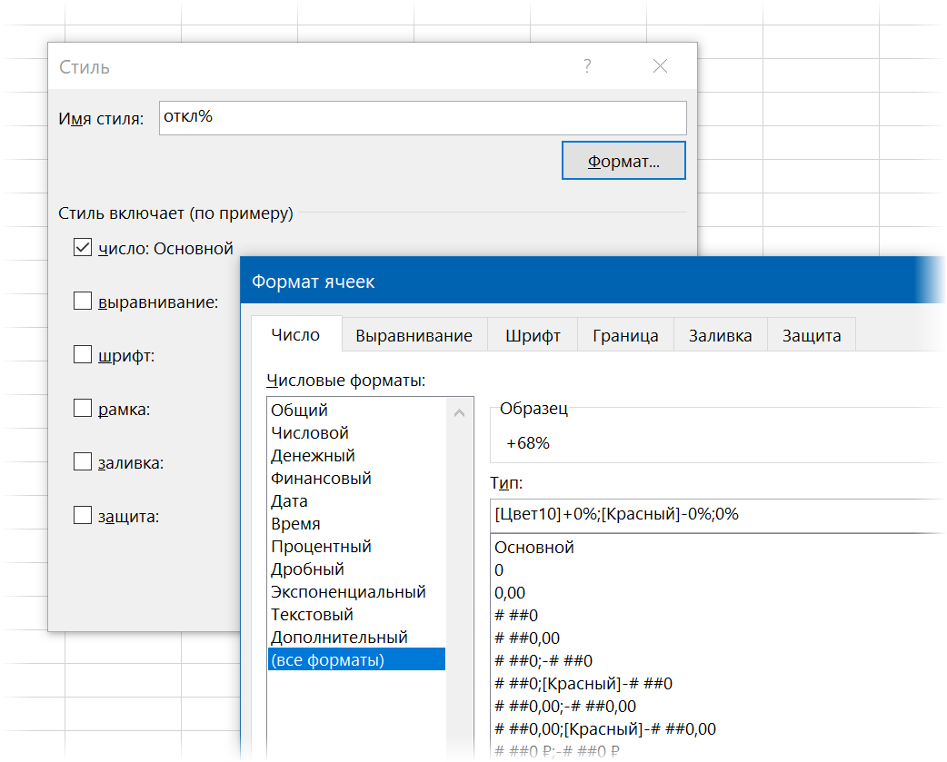Switch to the Шрифт tab
Viewport: 947px width, 762px height.
click(533, 335)
